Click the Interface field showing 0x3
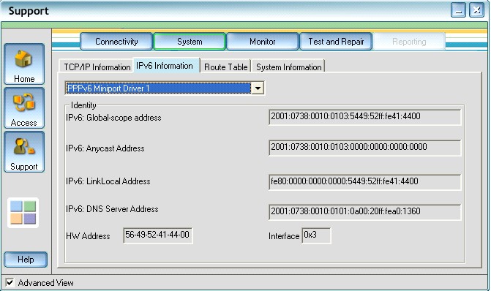Image resolution: width=491 pixels, height=291 pixels. 316,235
